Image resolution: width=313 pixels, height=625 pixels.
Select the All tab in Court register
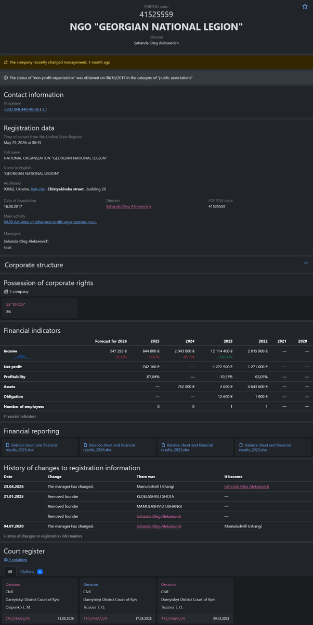coord(10,571)
